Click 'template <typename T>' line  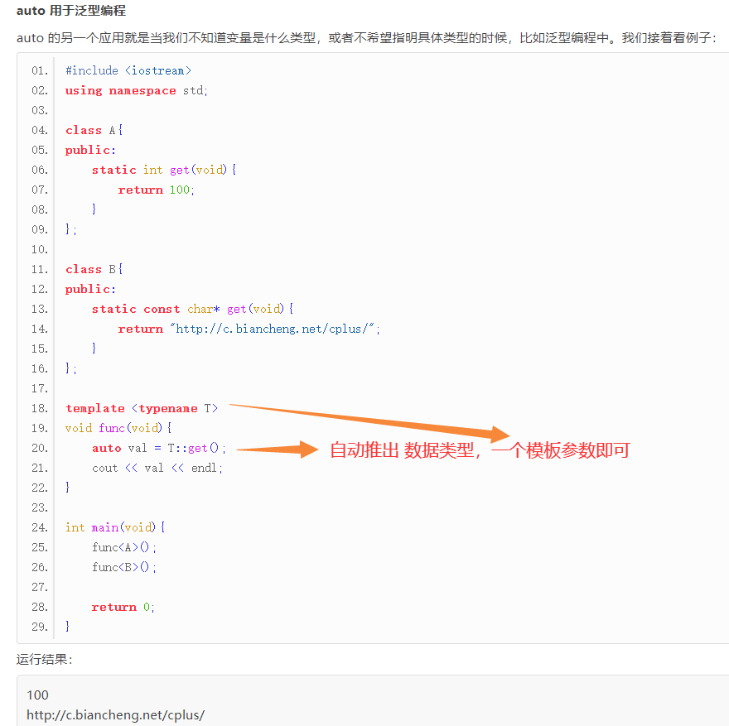[x=142, y=408]
